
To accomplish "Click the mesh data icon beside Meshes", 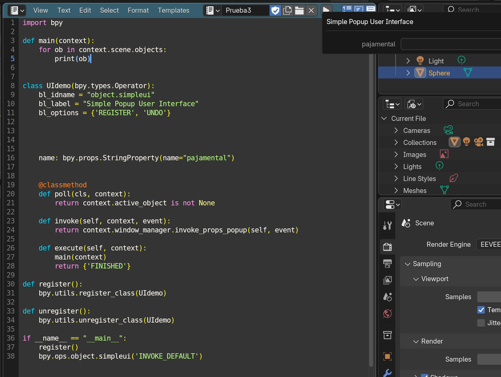I will [x=444, y=190].
